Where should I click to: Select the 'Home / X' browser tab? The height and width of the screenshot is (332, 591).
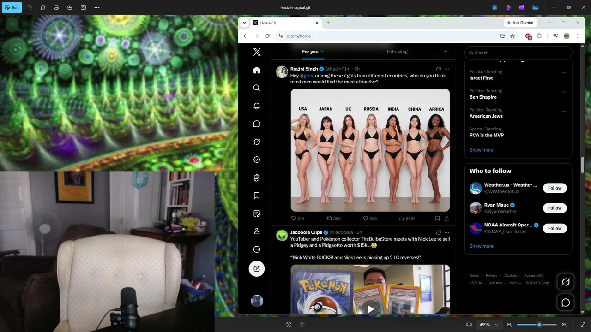286,23
